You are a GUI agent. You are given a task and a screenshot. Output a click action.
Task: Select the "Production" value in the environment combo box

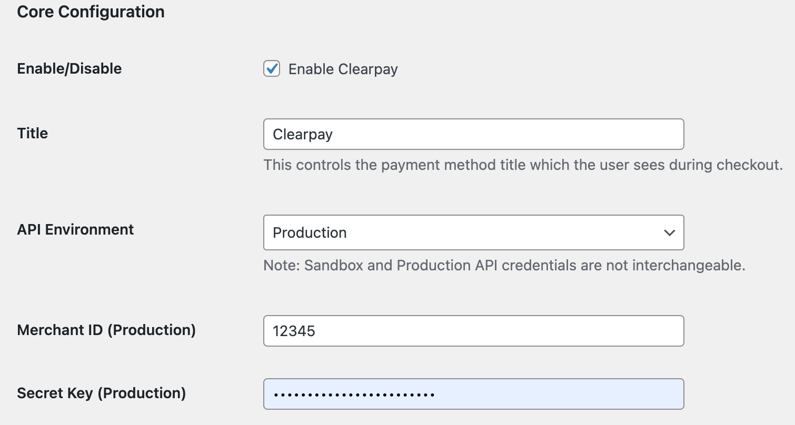tap(310, 233)
